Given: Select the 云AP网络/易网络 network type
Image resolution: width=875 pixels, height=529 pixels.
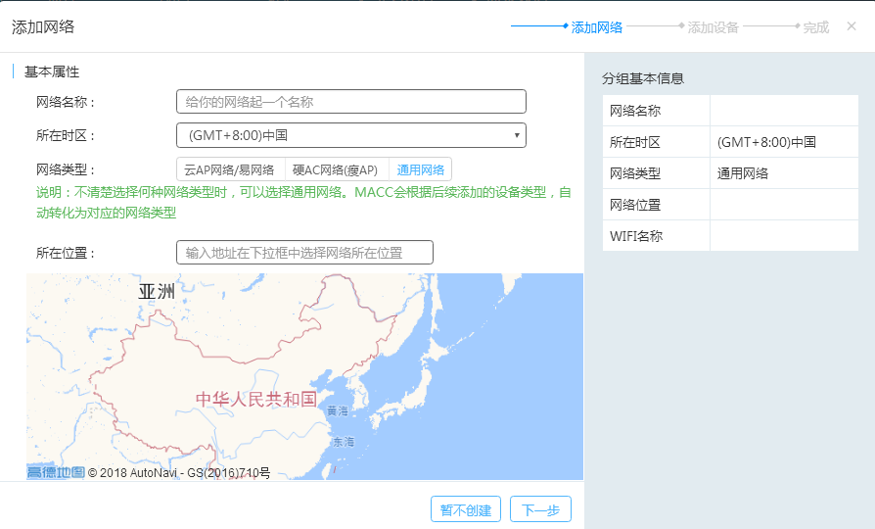Looking at the screenshot, I should coord(230,169).
